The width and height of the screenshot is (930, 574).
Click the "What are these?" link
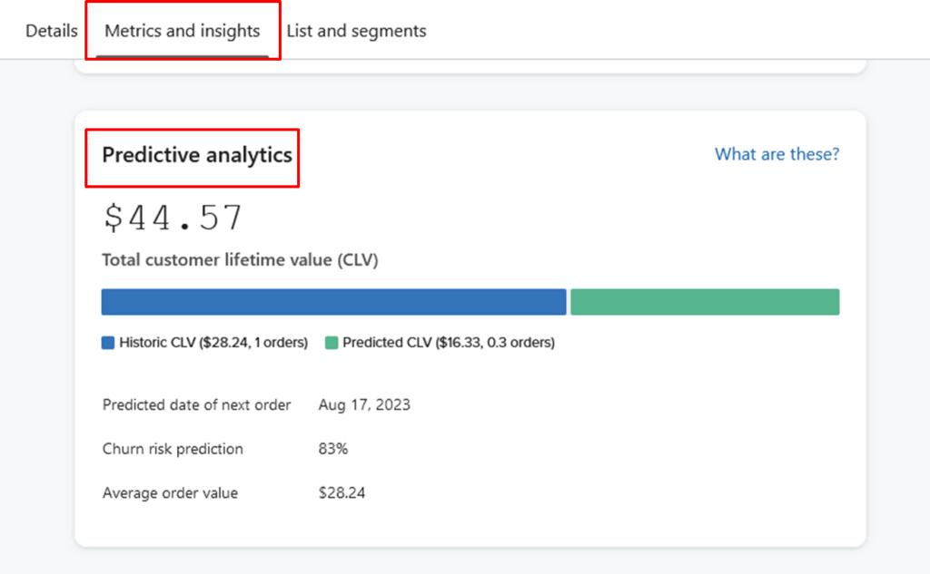[x=777, y=154]
